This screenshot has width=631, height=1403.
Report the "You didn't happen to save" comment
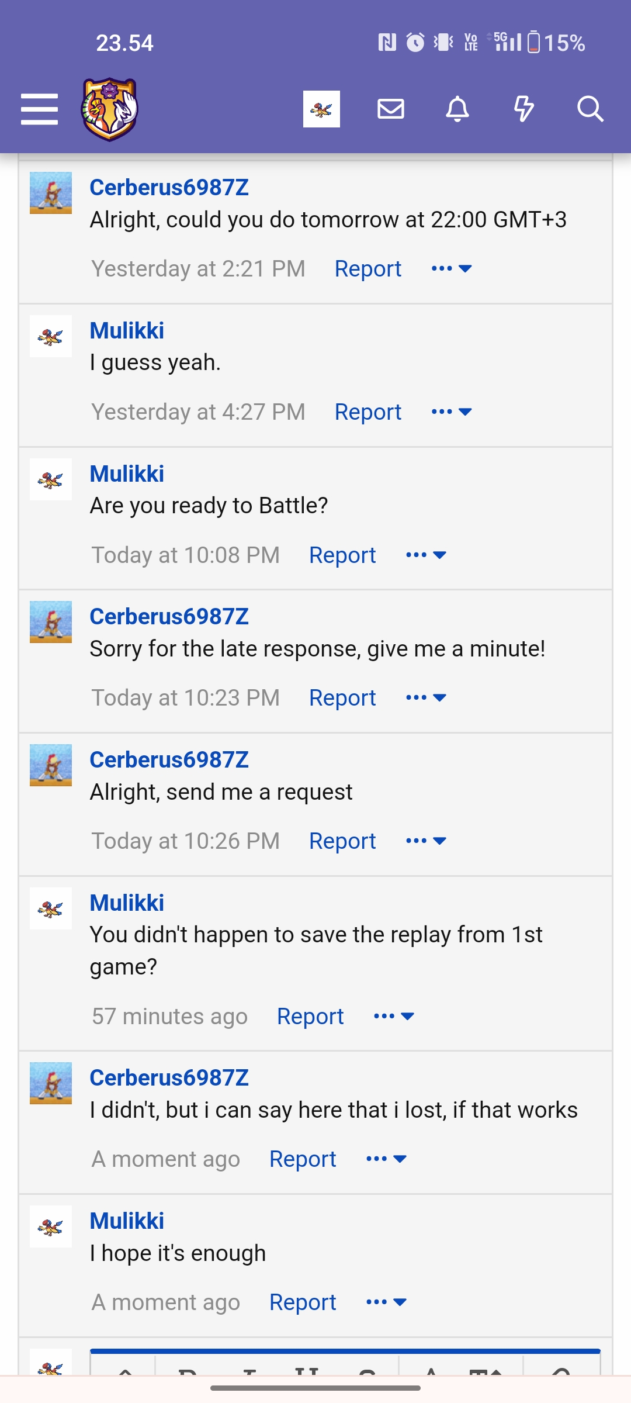coord(310,1017)
